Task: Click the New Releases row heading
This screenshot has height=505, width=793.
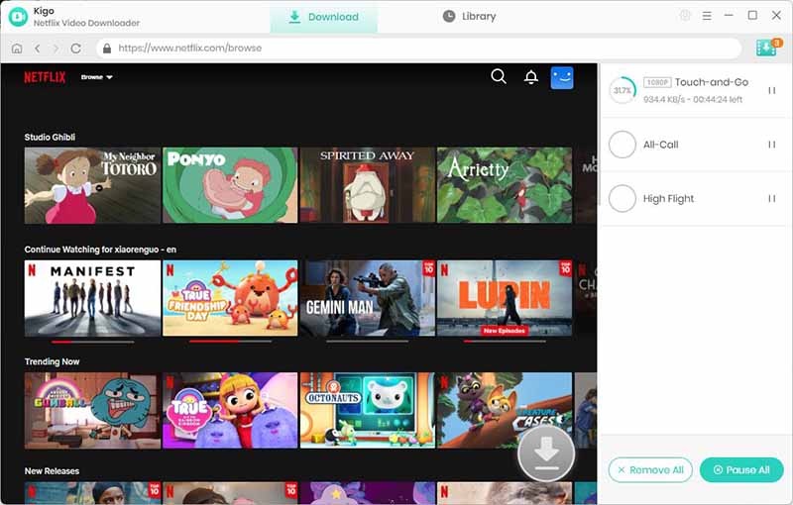Action: 53,471
